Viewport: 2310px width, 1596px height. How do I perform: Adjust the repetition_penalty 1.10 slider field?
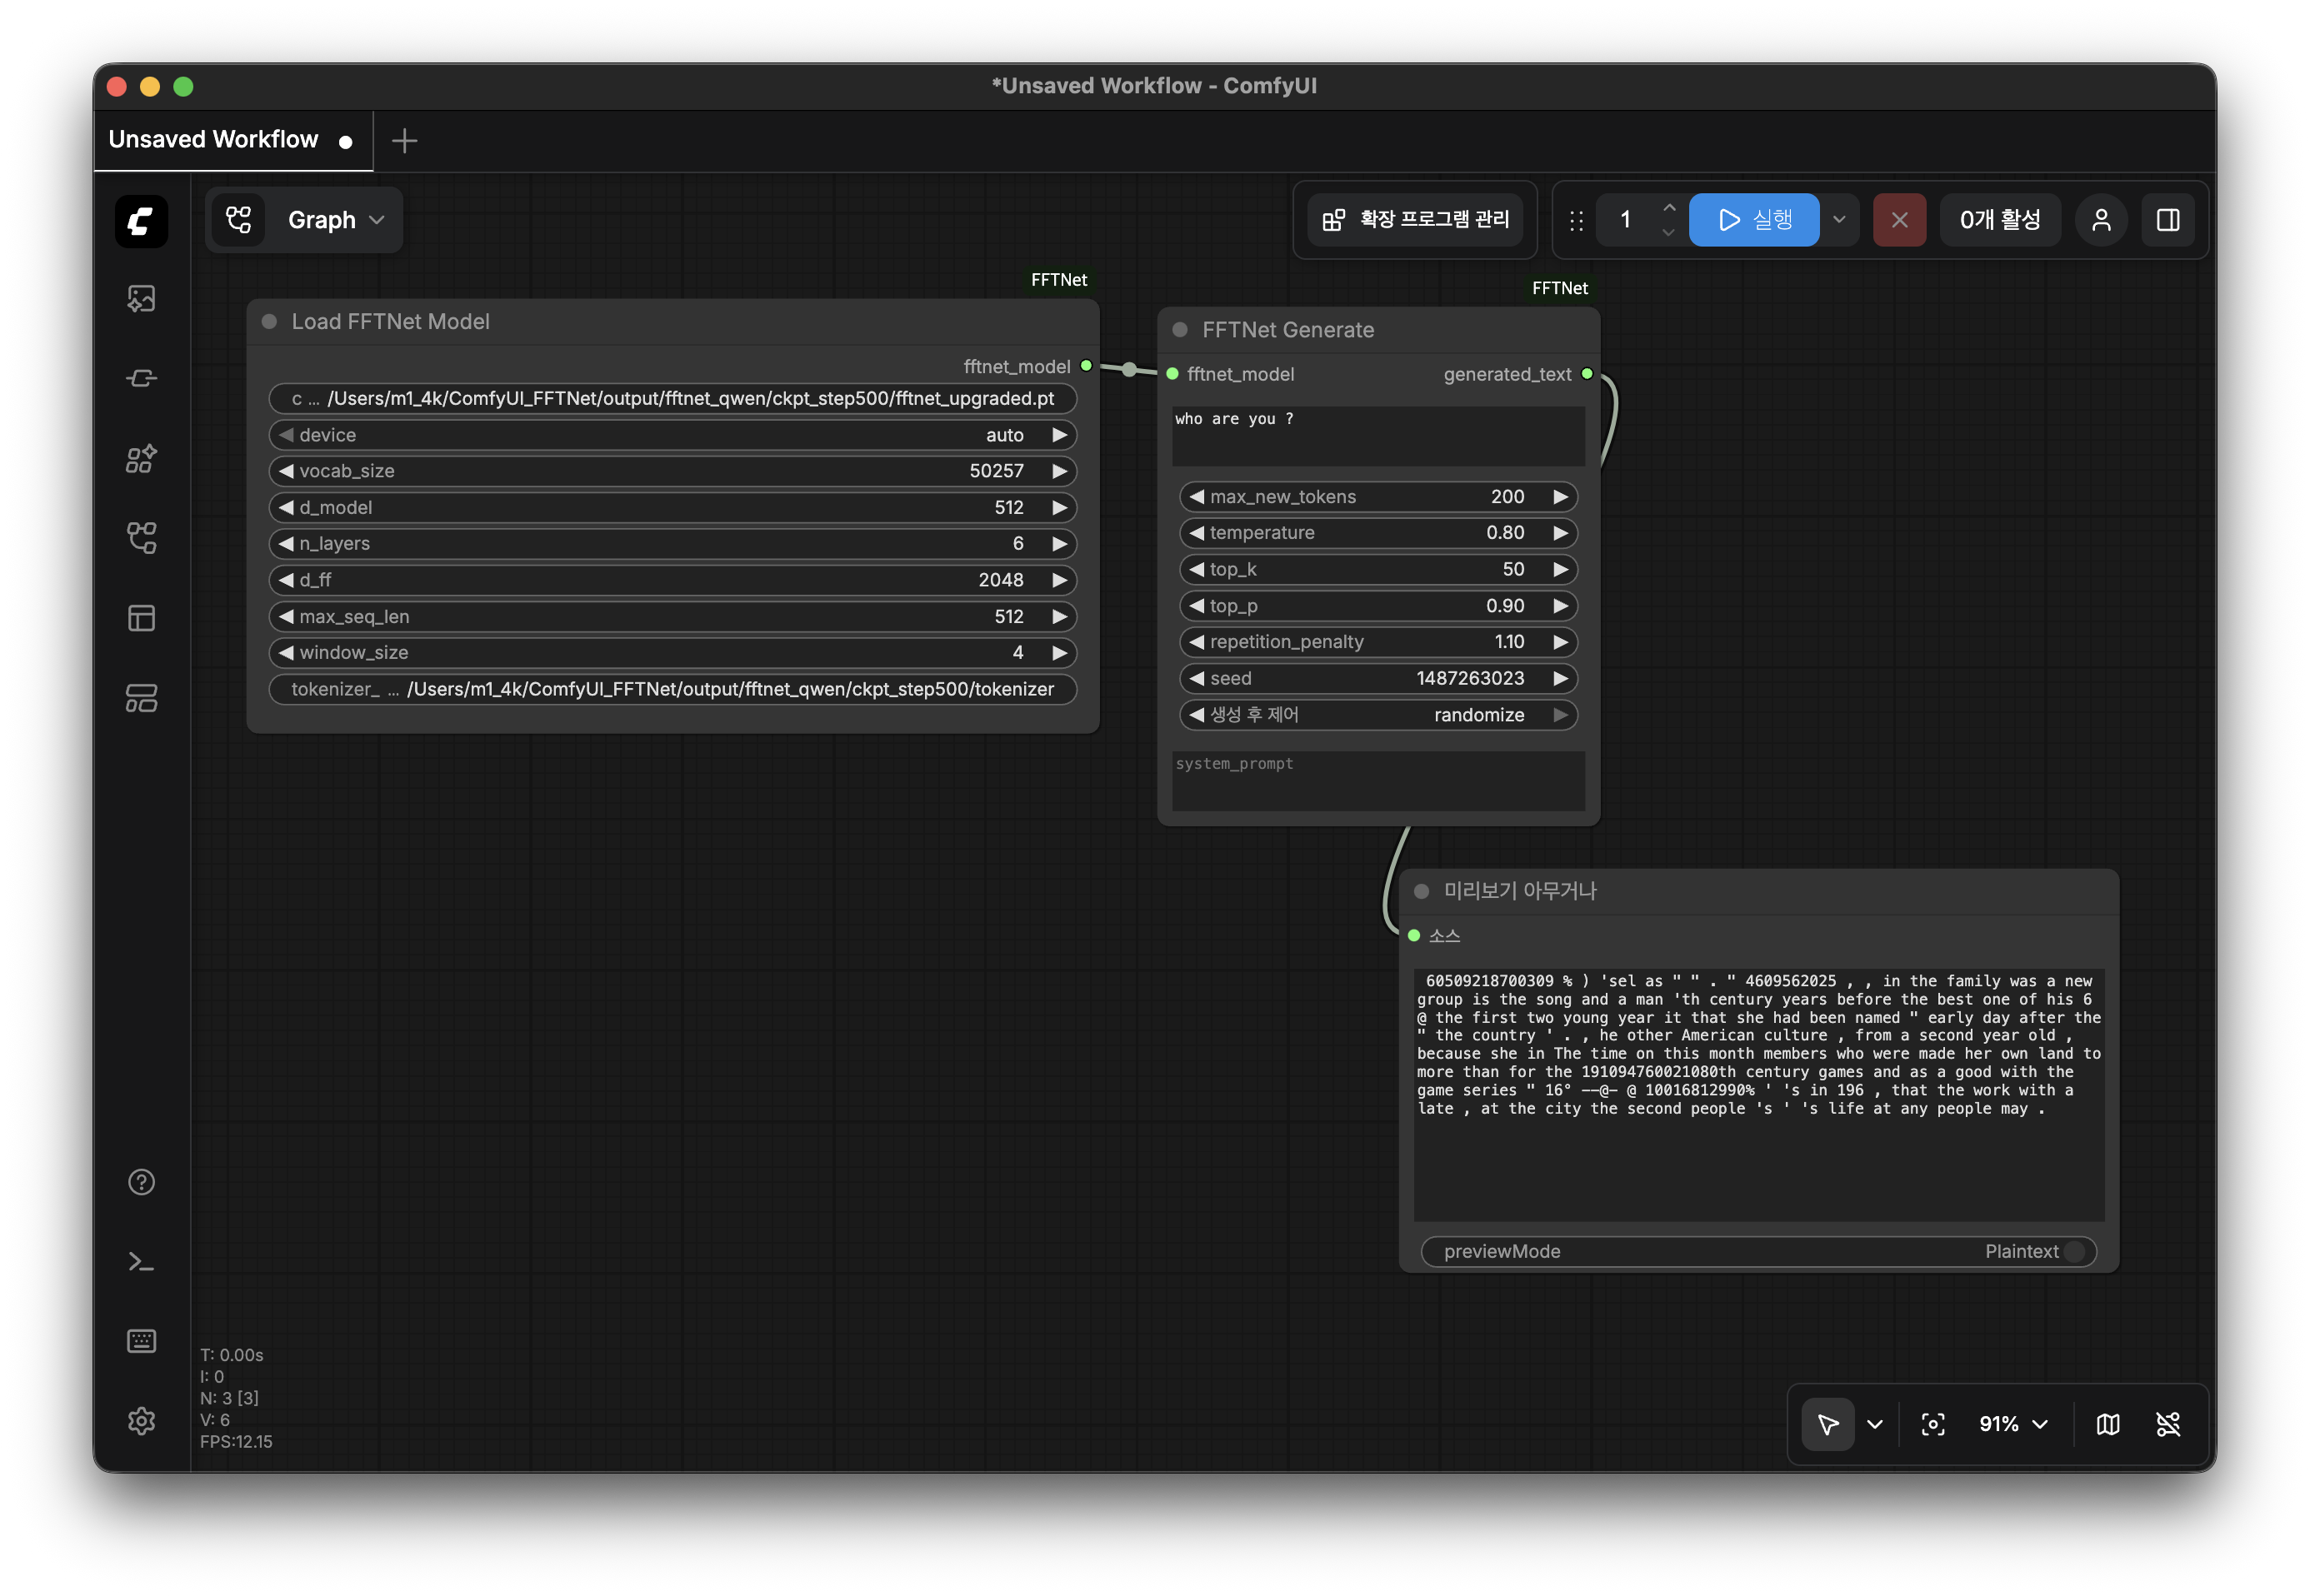tap(1377, 642)
